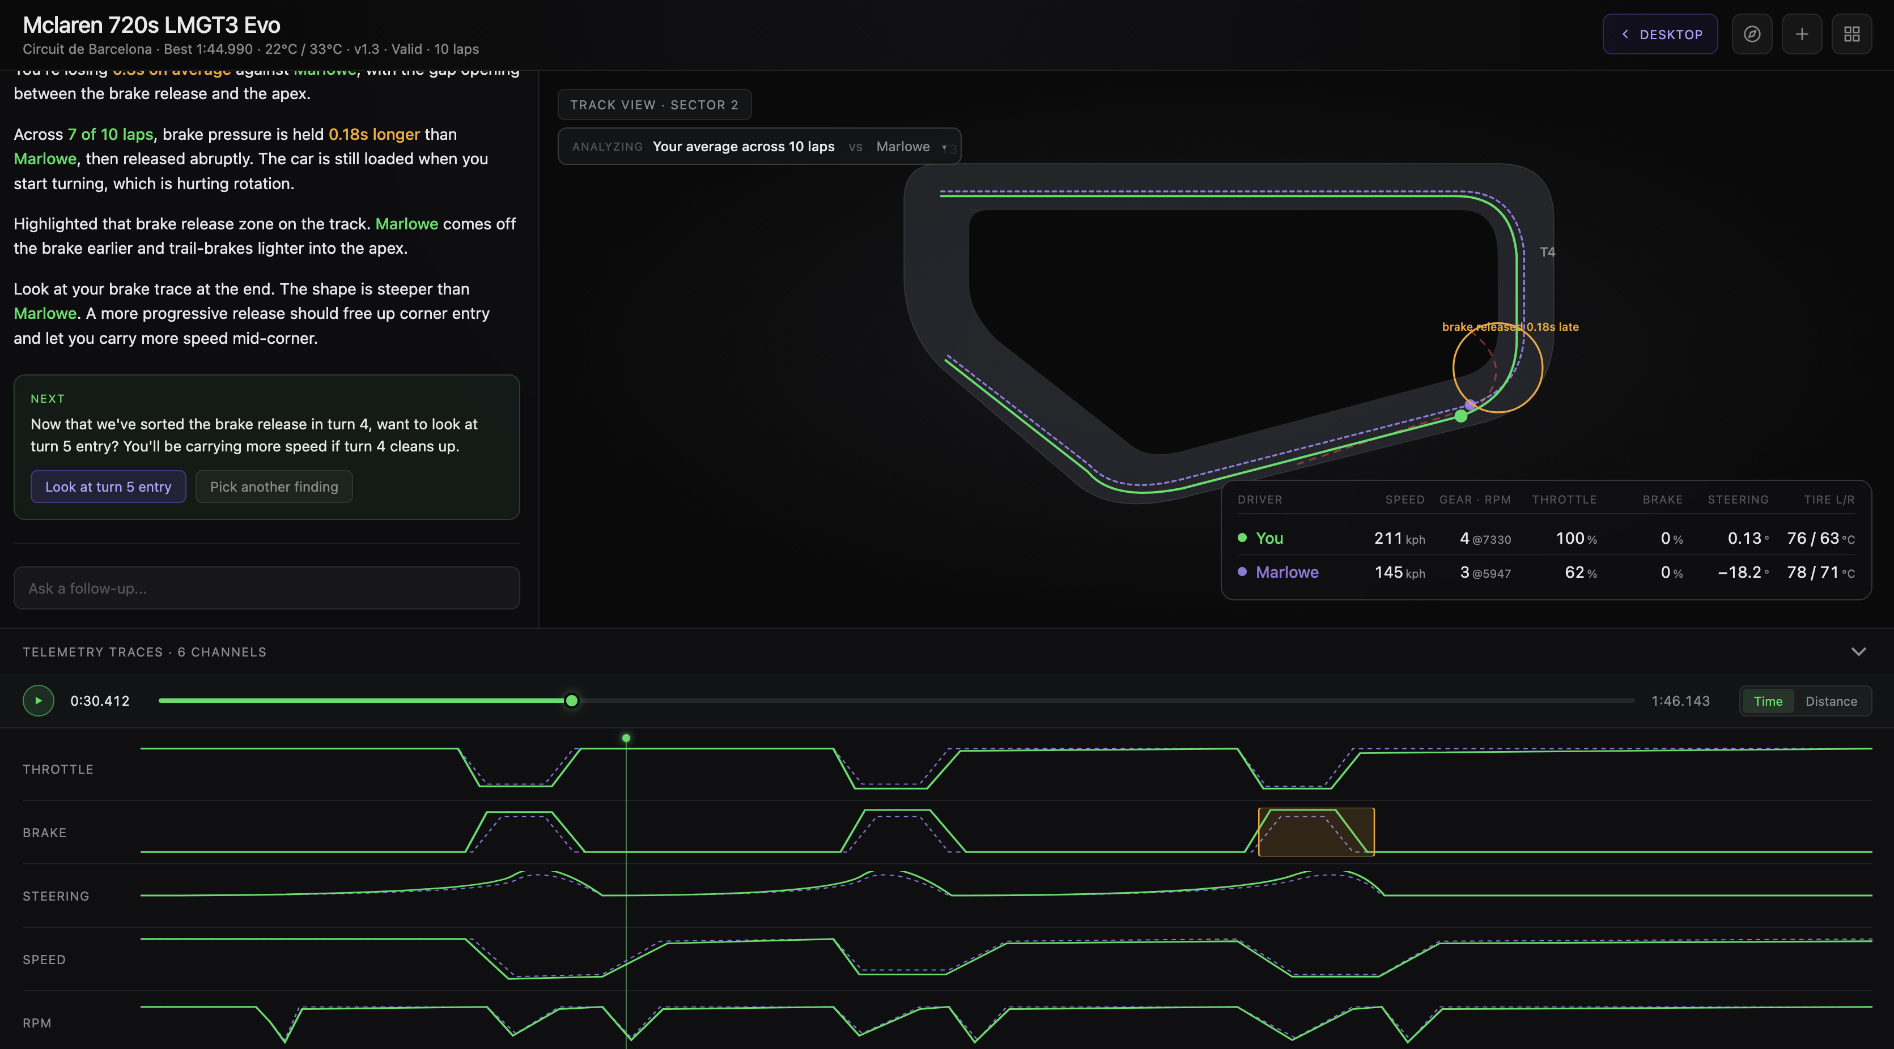Switch trace axis to Distance
1894x1049 pixels.
1831,701
